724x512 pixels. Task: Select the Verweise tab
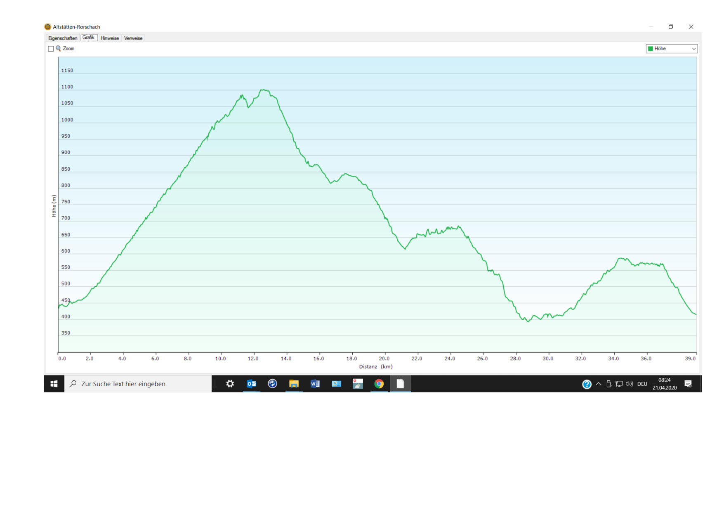tap(133, 38)
